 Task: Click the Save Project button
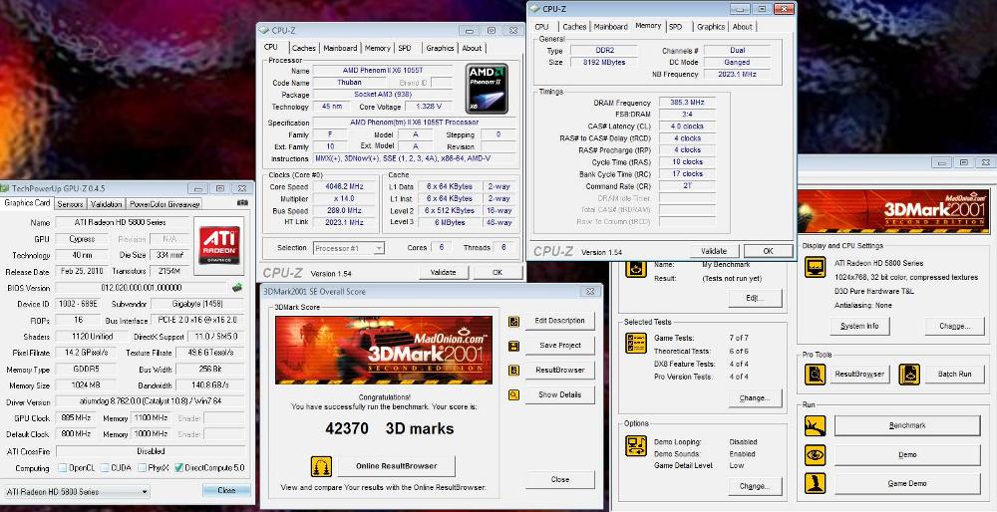tap(559, 346)
